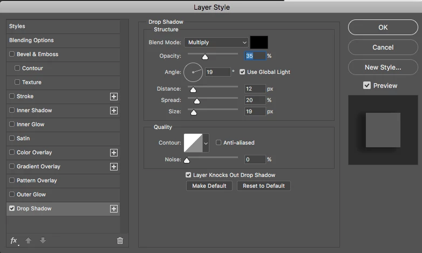Add another Drop Shadow with plus icon

tap(114, 209)
